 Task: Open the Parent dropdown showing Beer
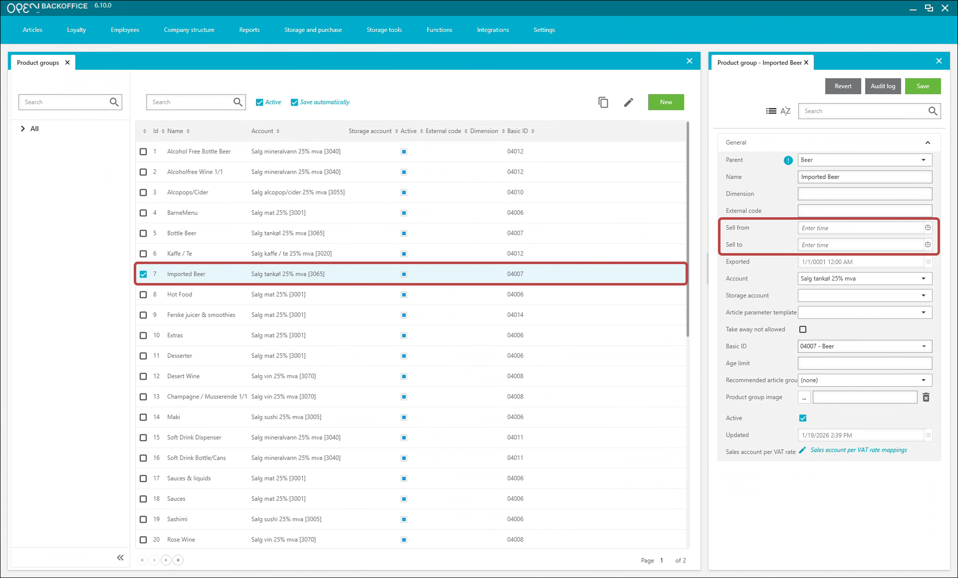point(865,160)
